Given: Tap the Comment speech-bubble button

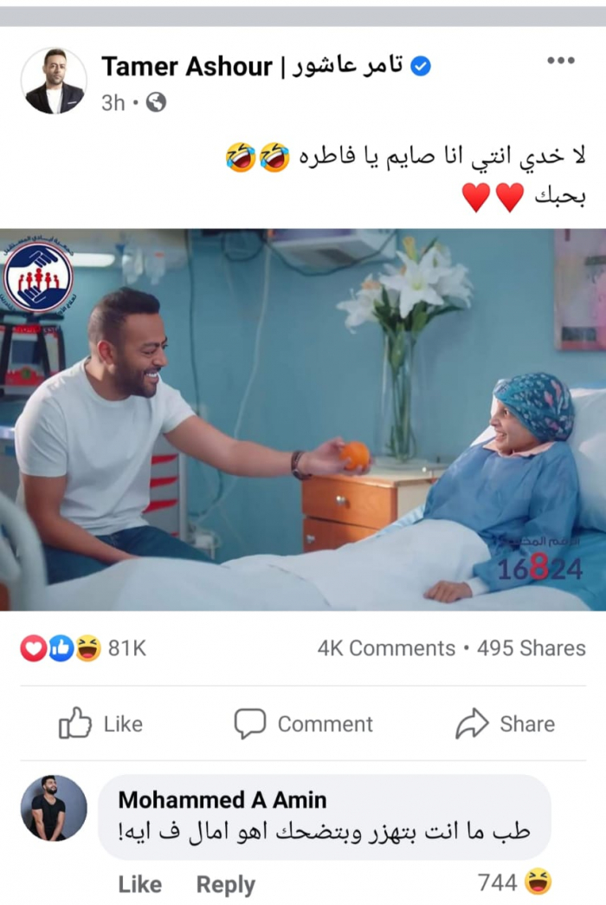Looking at the screenshot, I should (x=303, y=724).
